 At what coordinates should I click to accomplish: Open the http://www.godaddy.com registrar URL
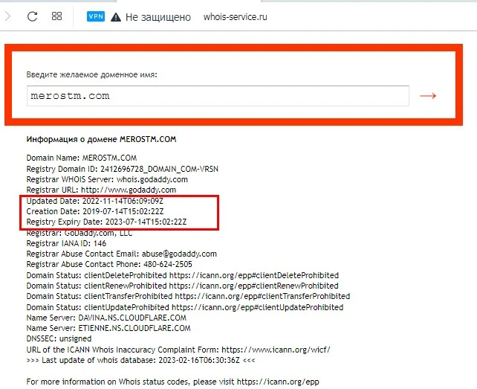click(129, 190)
